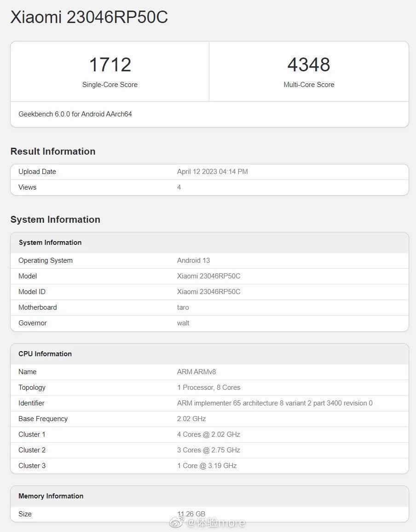Click the Motherboard label
The height and width of the screenshot is (532, 416).
coord(38,307)
